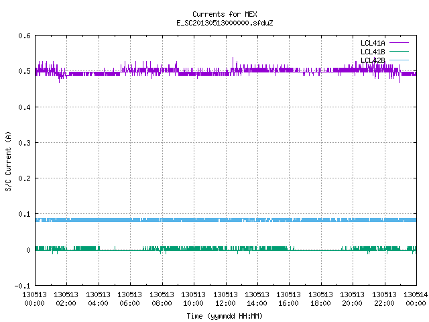The height and width of the screenshot is (322, 429).
Task: Click the x-axis tick '130513 04:00'
Action: tap(98, 299)
